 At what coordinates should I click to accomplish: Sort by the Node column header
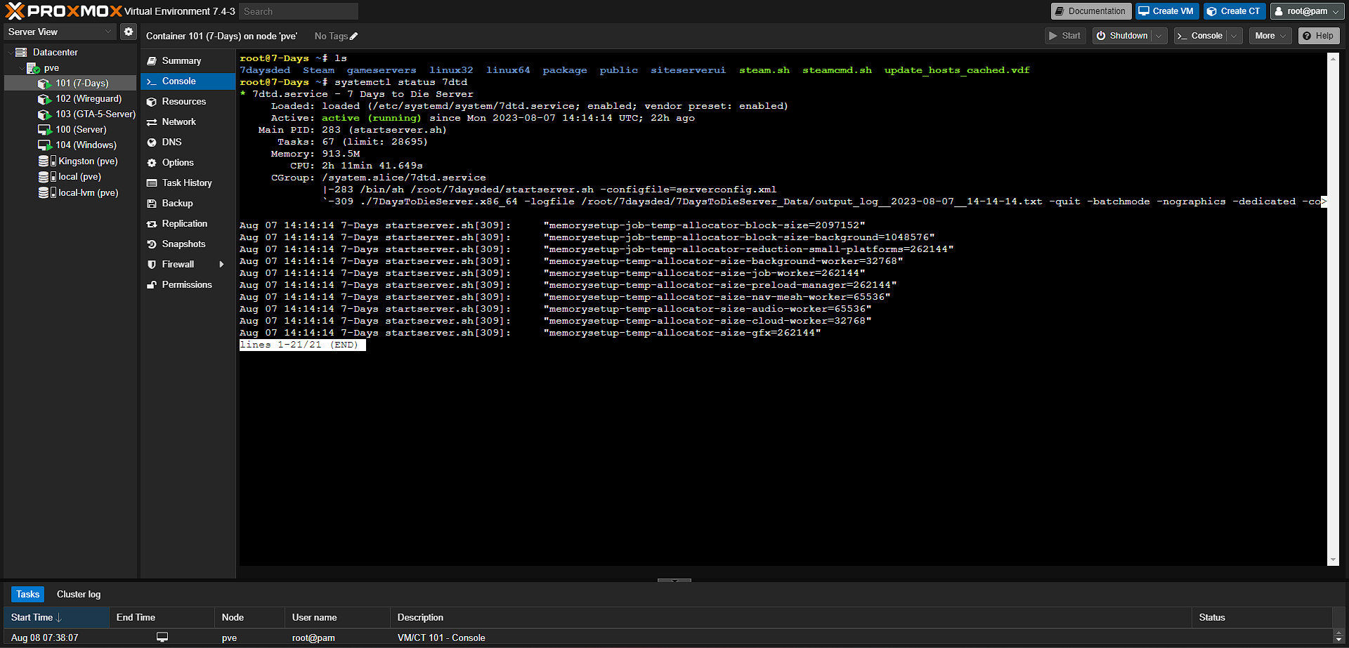coord(249,618)
